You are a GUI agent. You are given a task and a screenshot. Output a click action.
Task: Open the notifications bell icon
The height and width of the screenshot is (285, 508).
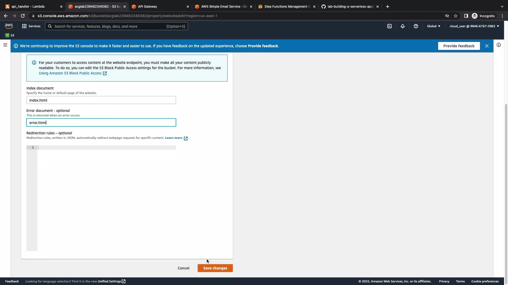pos(402,26)
